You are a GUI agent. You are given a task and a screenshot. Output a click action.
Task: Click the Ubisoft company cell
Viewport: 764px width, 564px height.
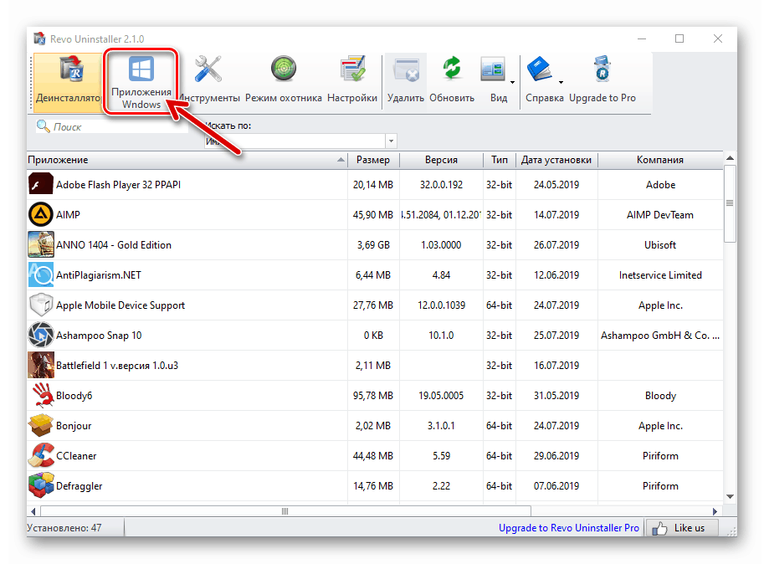[x=660, y=245]
